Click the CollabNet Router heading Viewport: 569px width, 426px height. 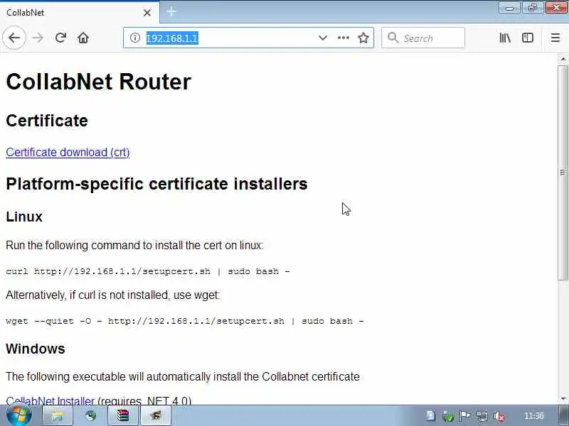tap(98, 82)
